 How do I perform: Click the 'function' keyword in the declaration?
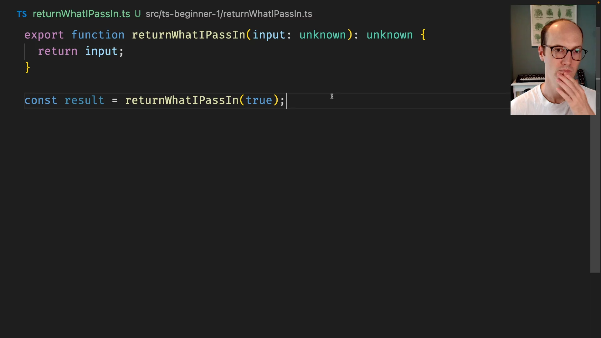click(98, 35)
